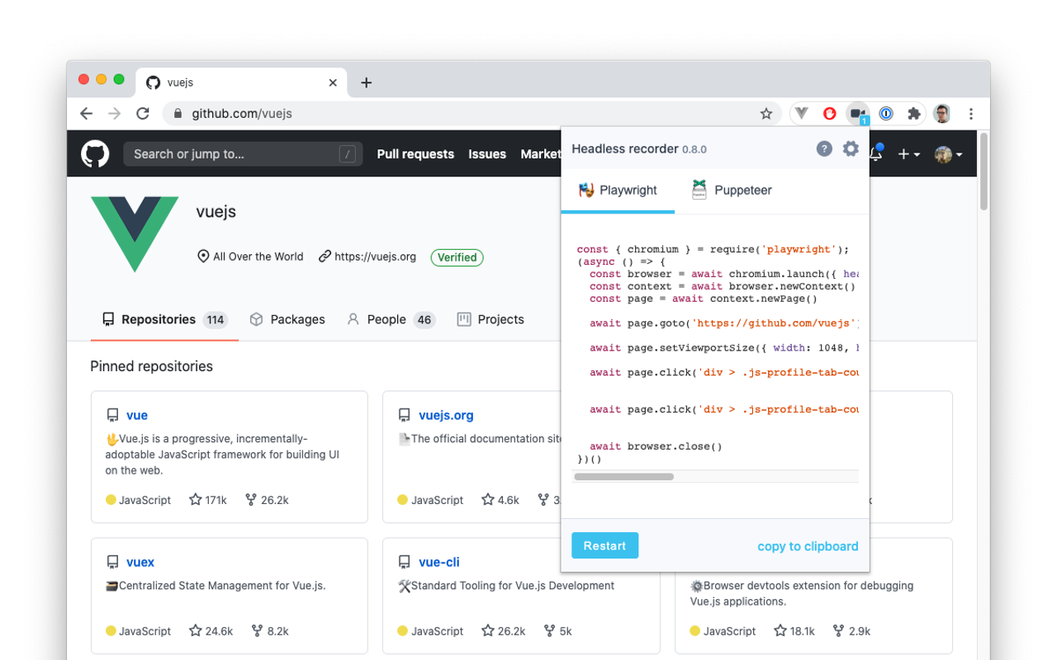The image size is (1057, 660).
Task: Expand the plus create-new dropdown
Action: coord(909,154)
